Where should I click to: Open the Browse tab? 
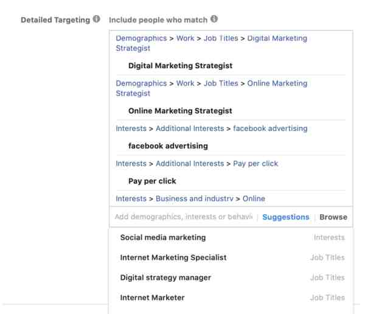point(333,217)
